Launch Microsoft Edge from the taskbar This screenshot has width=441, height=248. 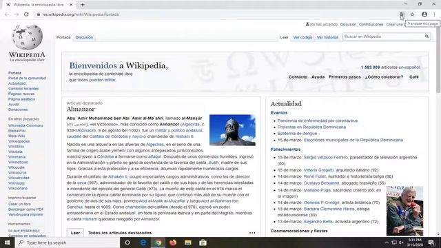pyautogui.click(x=143, y=242)
